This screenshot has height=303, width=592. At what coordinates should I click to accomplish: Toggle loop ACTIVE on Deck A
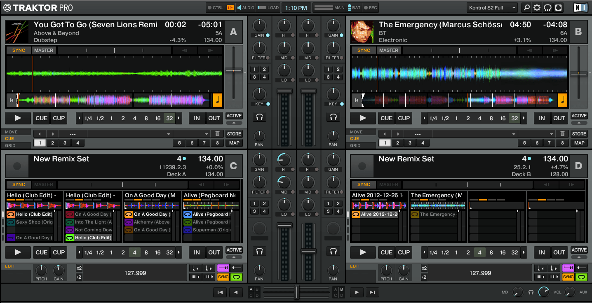coord(234,116)
